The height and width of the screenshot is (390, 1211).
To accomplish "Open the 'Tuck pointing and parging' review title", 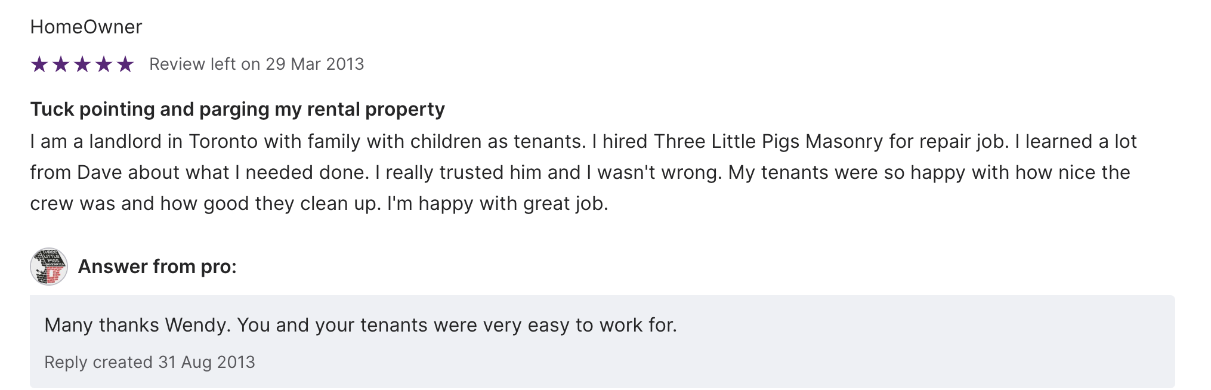I will pos(237,109).
